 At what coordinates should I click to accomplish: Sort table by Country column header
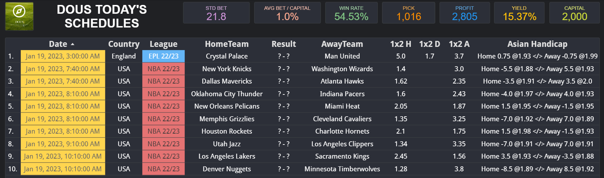(124, 44)
